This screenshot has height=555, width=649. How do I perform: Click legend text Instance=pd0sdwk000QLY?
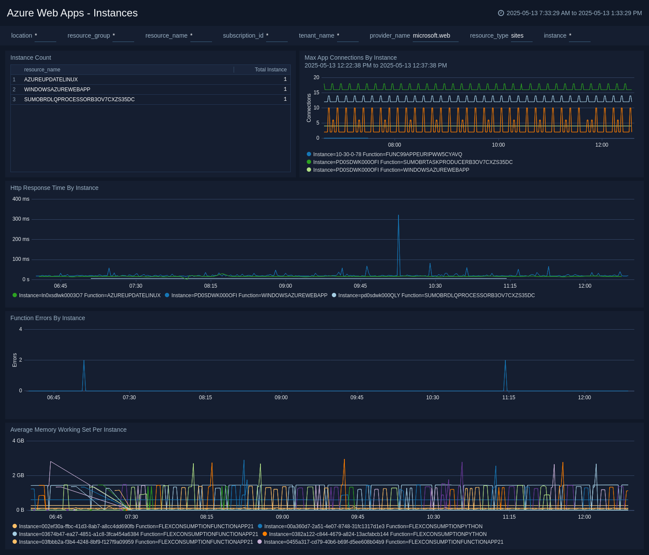pyautogui.click(x=369, y=295)
